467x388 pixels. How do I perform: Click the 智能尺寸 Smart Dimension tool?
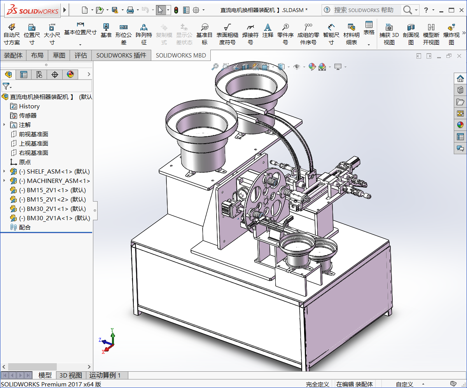click(331, 34)
